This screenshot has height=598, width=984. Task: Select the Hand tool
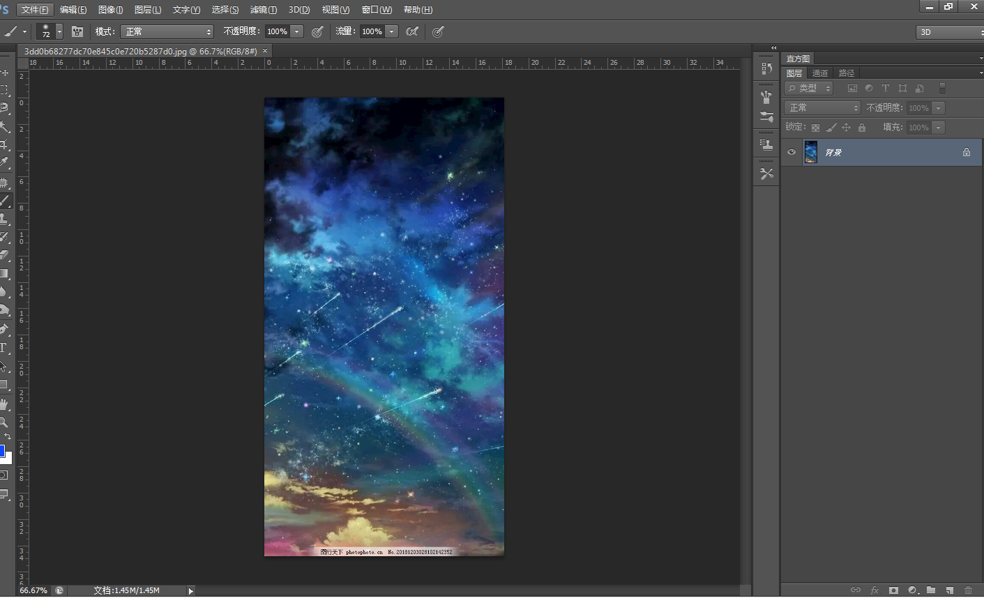4,404
